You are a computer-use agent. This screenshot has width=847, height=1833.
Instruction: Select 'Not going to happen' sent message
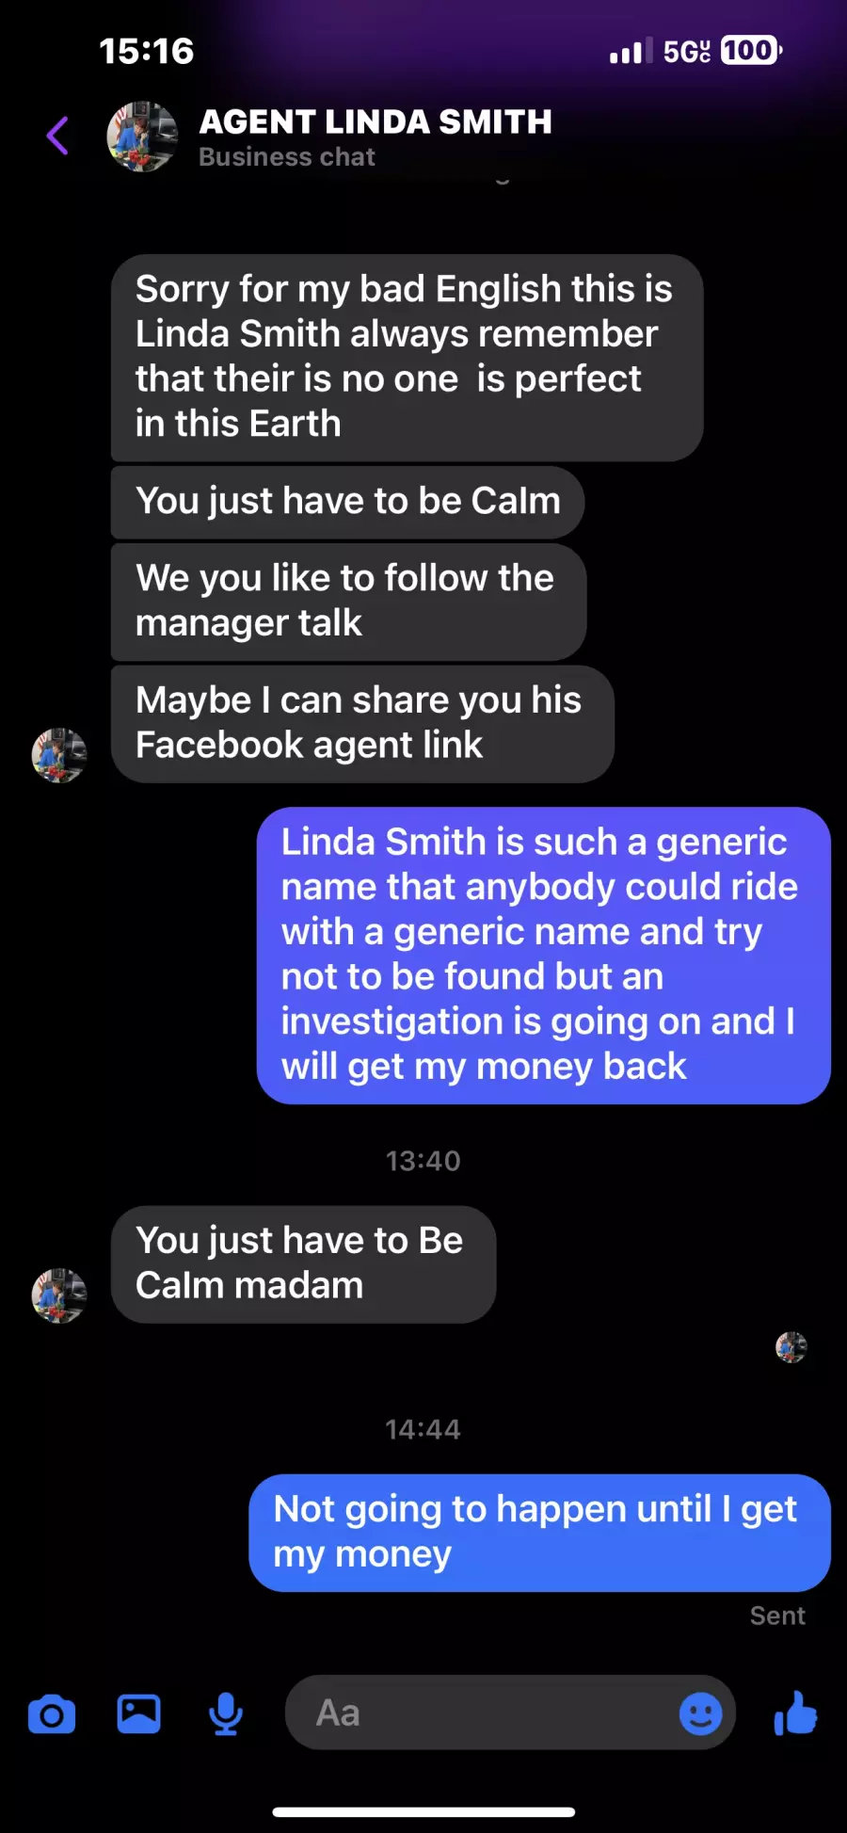539,1533
